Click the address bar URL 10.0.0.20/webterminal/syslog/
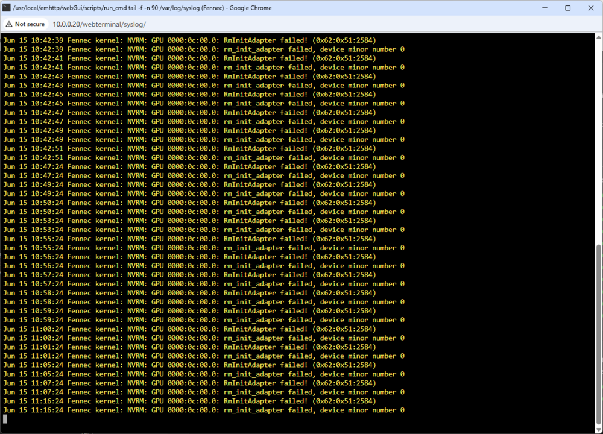Image resolution: width=603 pixels, height=434 pixels. 99,24
